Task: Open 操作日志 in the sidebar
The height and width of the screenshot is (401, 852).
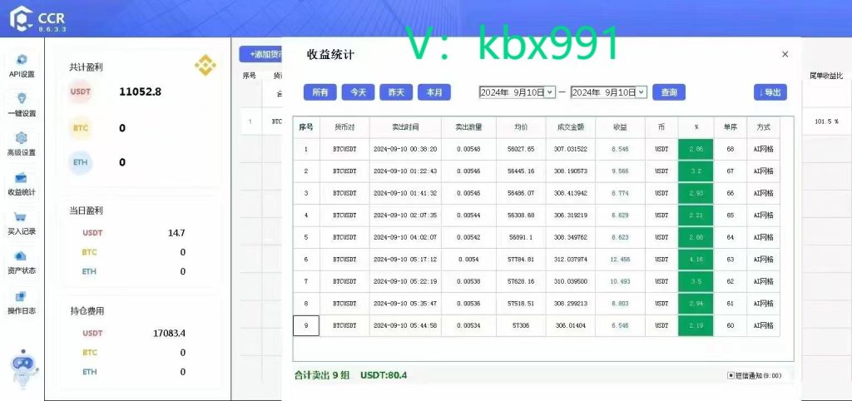Action: pos(22,301)
